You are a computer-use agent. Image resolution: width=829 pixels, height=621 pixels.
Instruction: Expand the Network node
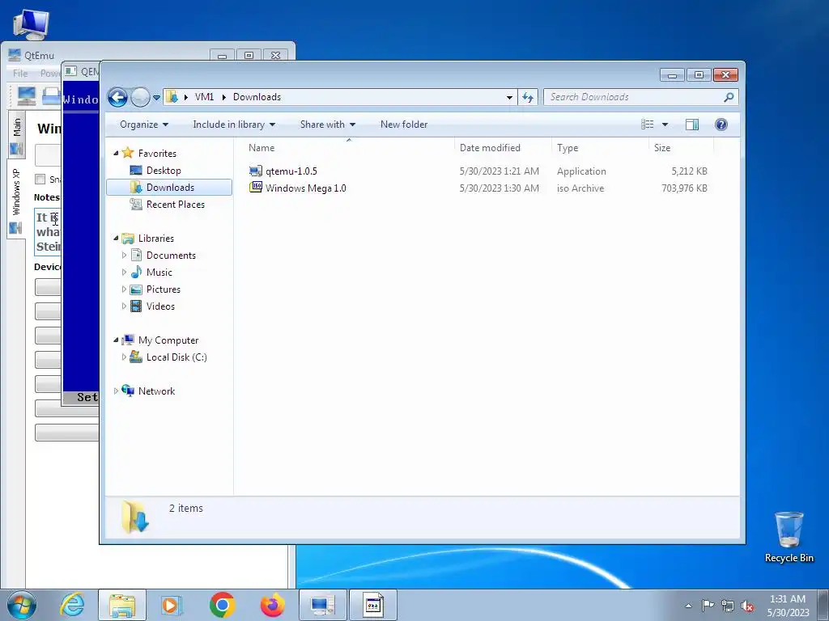tap(116, 391)
